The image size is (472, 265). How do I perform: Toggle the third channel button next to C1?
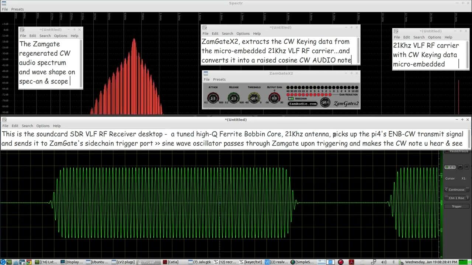pos(466,167)
